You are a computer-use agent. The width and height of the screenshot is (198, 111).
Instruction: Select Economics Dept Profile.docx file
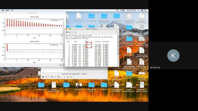(116, 85)
